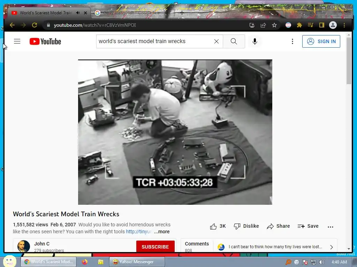Click the scrollbar down arrow
Viewport: 357px width, 267px height.
pos(349,249)
